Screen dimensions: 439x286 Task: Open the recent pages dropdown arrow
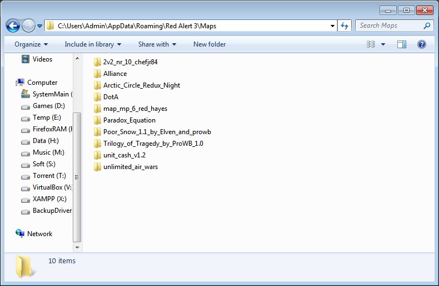(40, 26)
